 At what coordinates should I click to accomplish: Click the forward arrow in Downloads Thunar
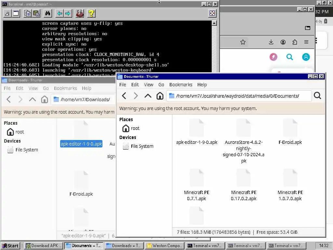(x=20, y=99)
